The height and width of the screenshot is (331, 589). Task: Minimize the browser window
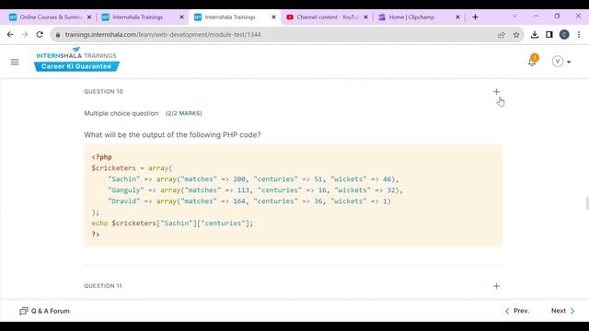[x=536, y=17]
